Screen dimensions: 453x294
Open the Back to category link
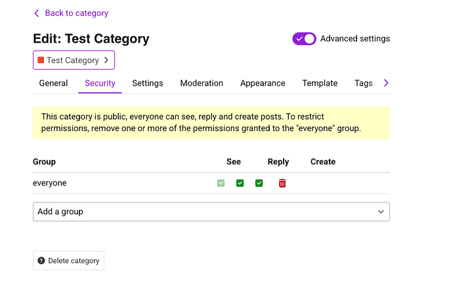pyautogui.click(x=77, y=13)
